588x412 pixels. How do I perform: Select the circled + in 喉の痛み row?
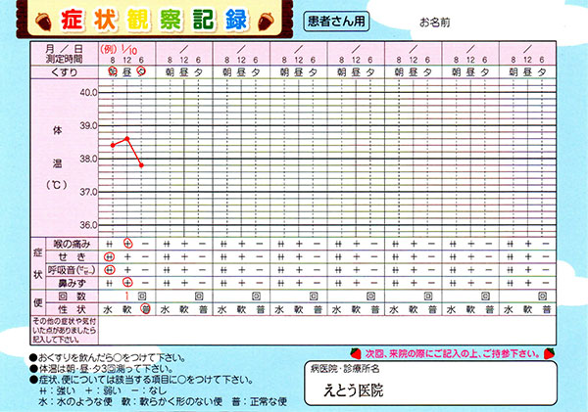click(x=127, y=243)
